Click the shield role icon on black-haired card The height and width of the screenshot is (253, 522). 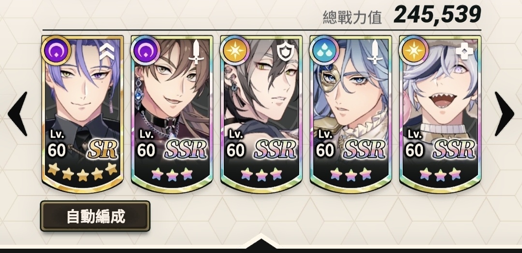(286, 51)
